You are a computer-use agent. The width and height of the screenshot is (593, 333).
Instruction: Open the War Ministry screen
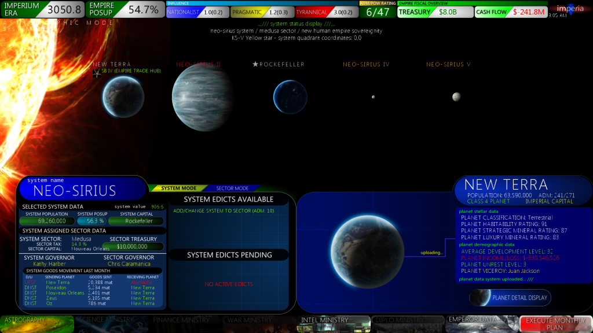coord(259,324)
